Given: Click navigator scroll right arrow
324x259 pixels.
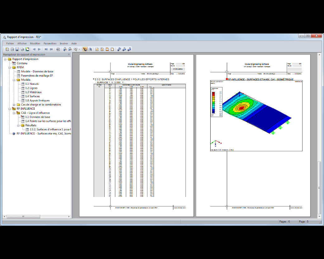Looking at the screenshot, I should coord(69,216).
